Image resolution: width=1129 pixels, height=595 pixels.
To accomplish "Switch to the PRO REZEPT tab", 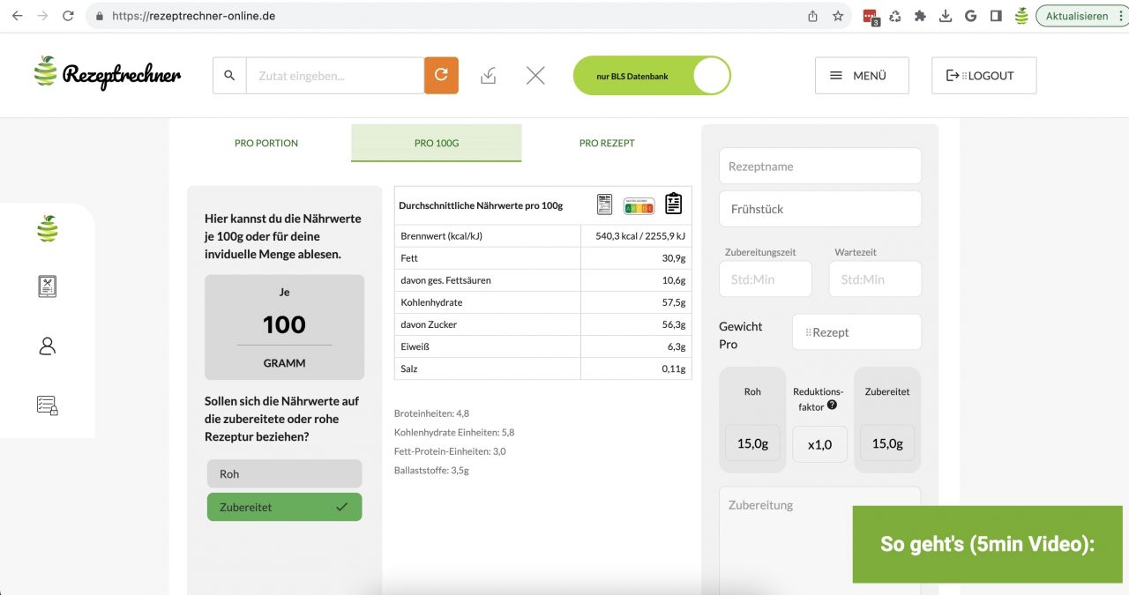I will click(x=606, y=142).
